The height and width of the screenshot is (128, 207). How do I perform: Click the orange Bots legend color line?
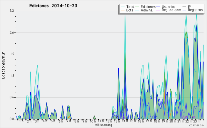(x=123, y=10)
